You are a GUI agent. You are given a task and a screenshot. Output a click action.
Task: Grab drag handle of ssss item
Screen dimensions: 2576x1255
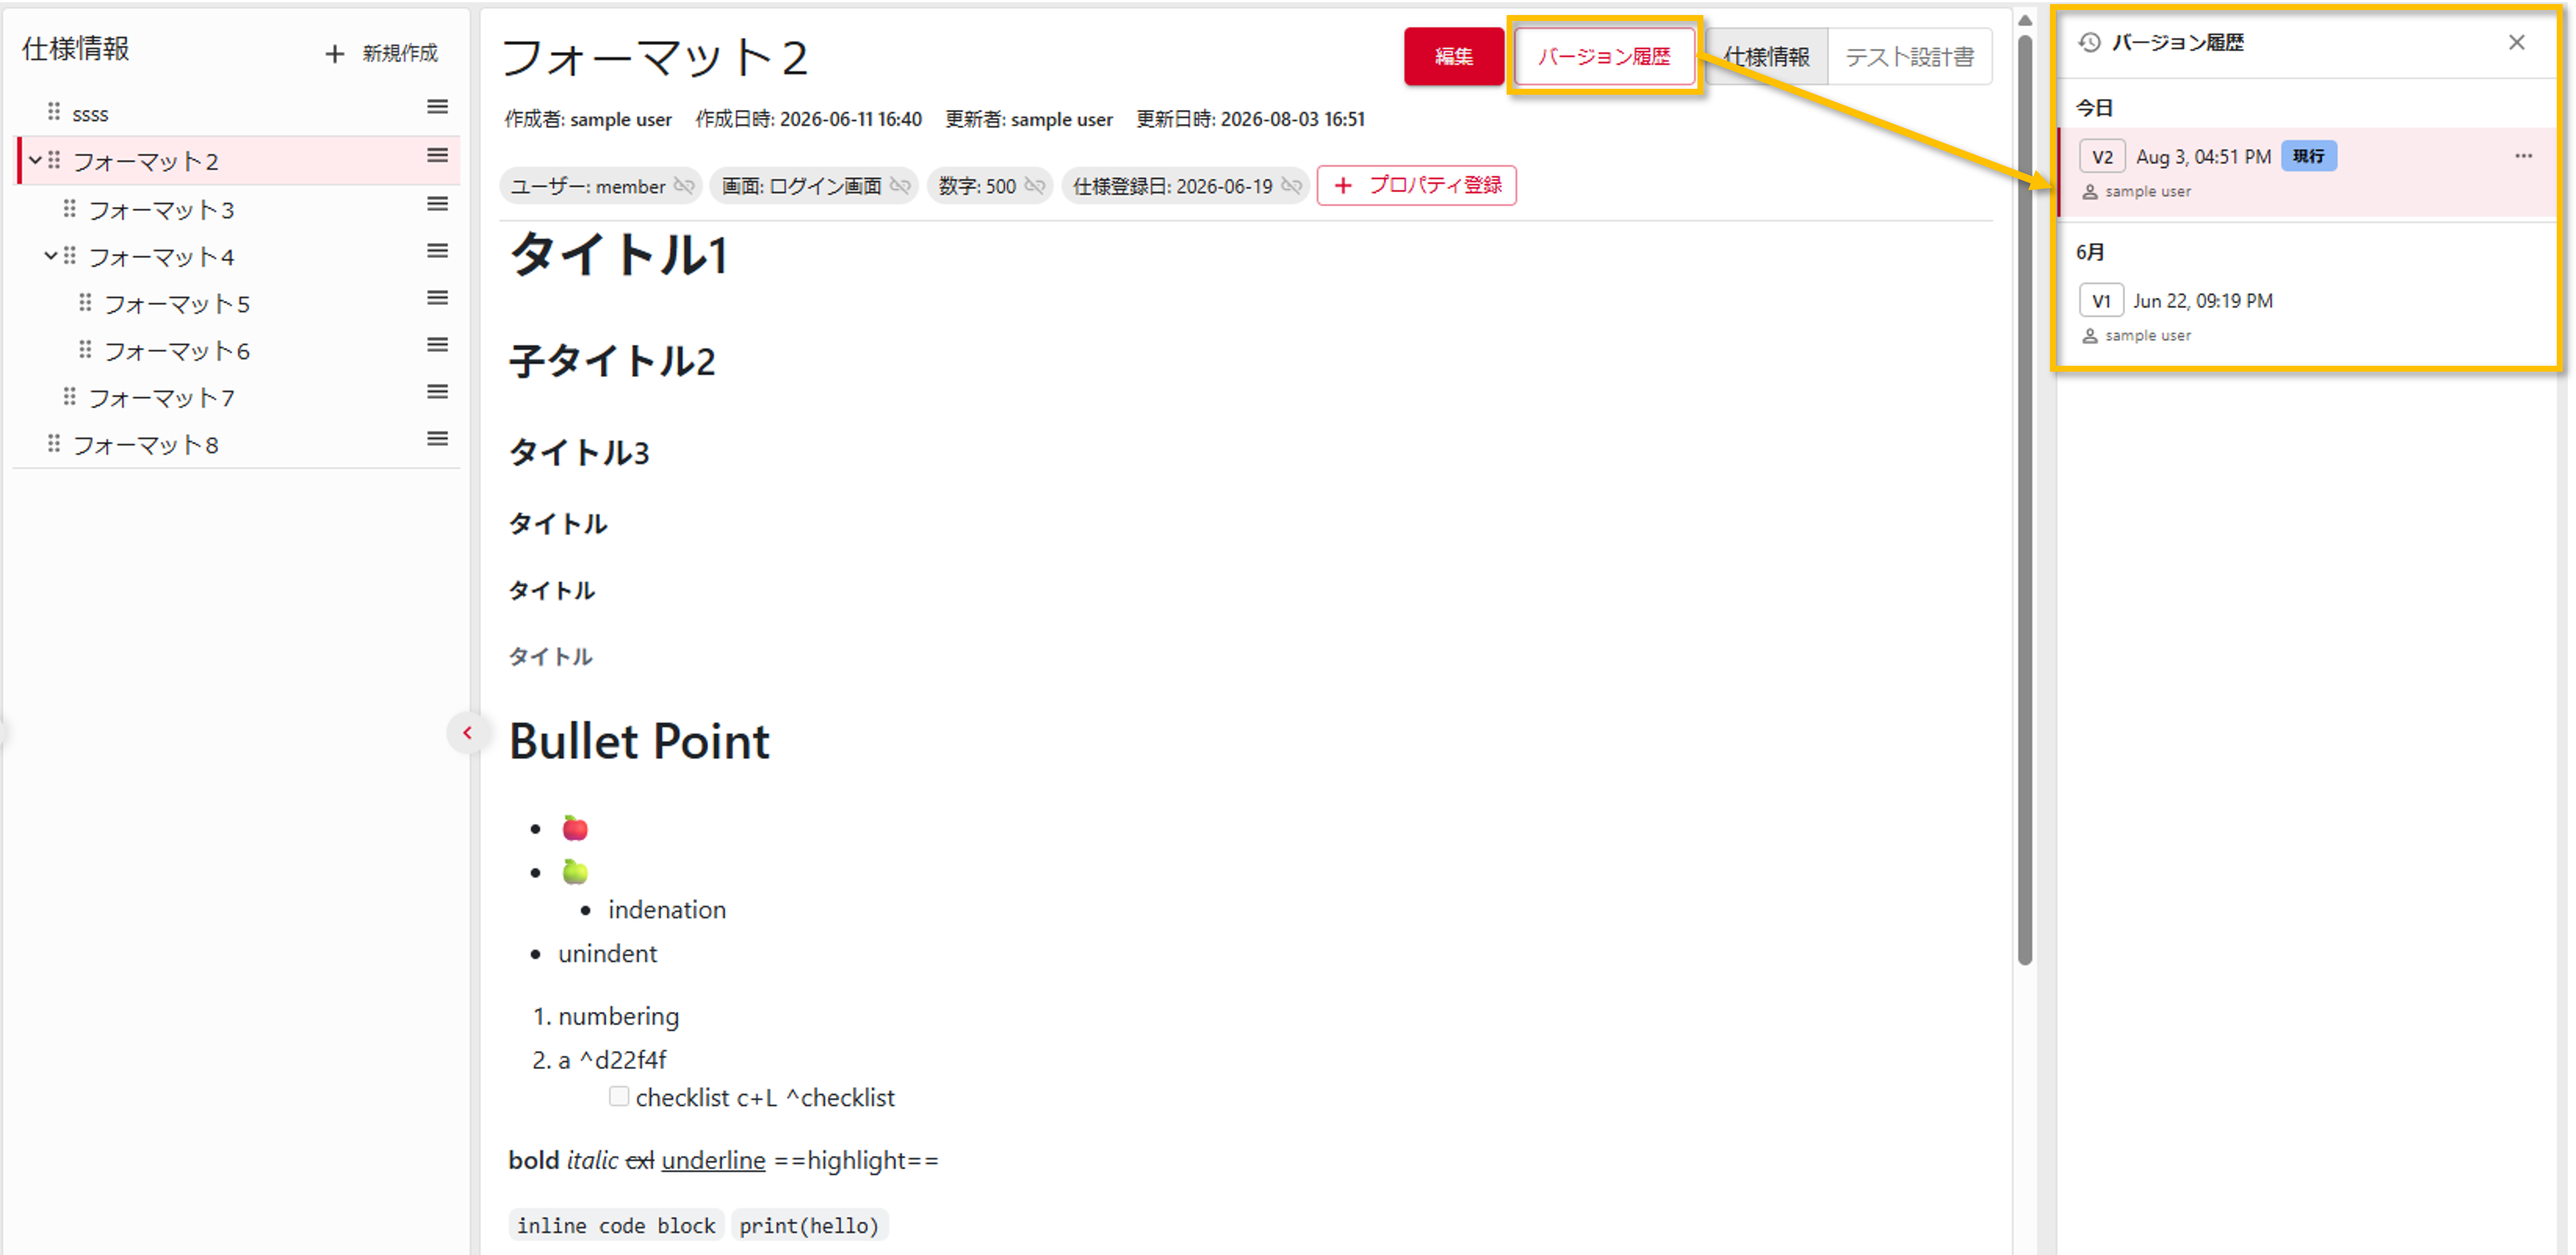(54, 111)
